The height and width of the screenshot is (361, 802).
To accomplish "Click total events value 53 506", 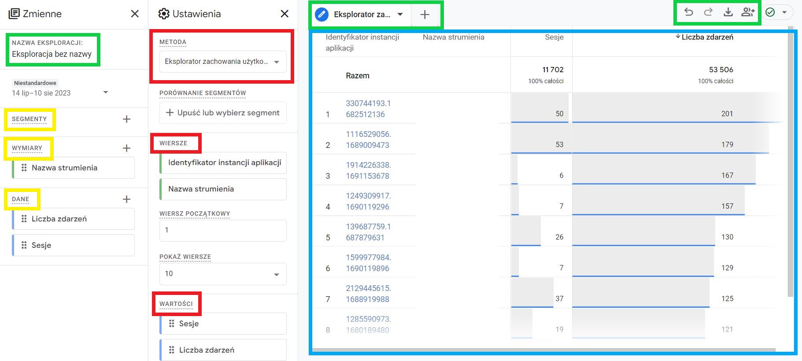I will (x=721, y=70).
